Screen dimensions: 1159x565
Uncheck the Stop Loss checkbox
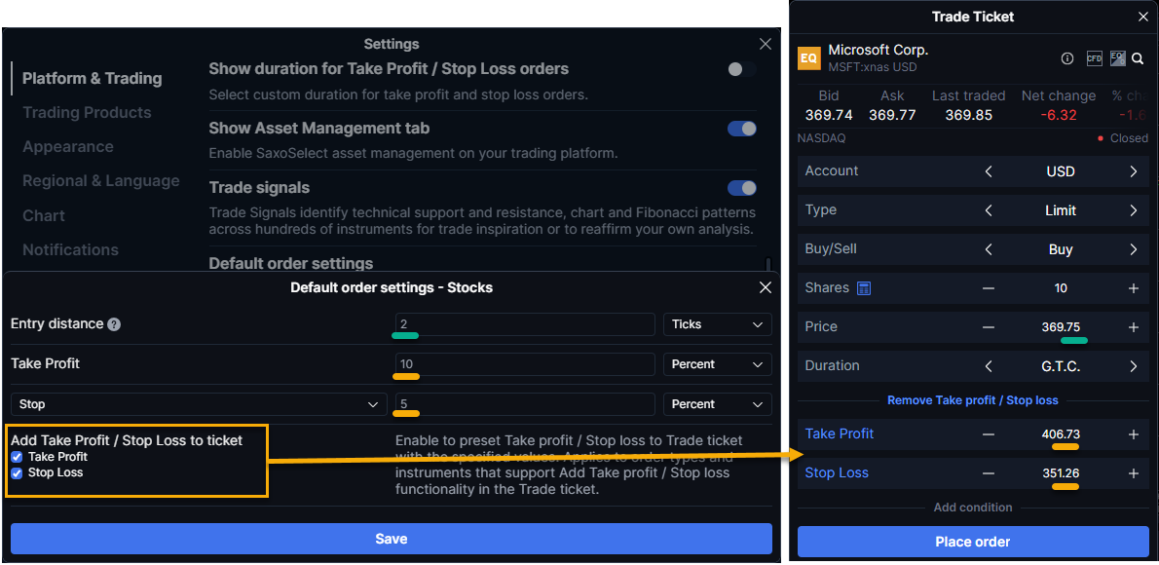[x=17, y=472]
